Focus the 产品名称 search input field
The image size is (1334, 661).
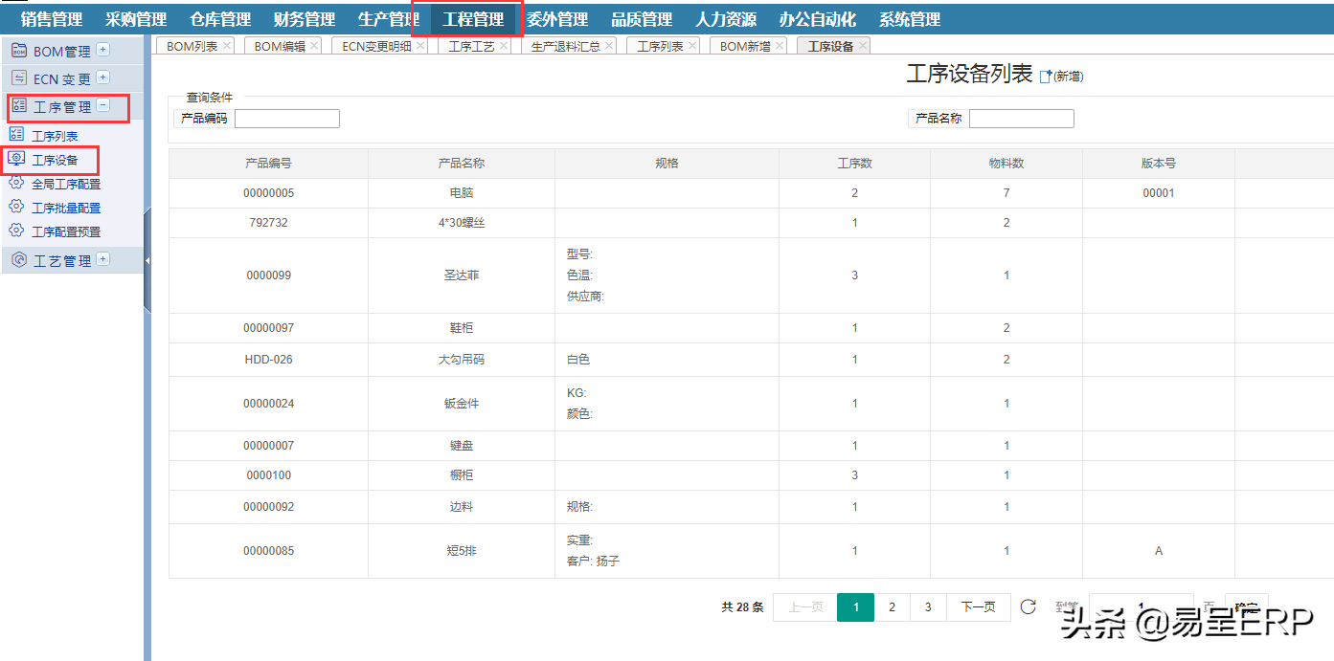tap(1021, 119)
